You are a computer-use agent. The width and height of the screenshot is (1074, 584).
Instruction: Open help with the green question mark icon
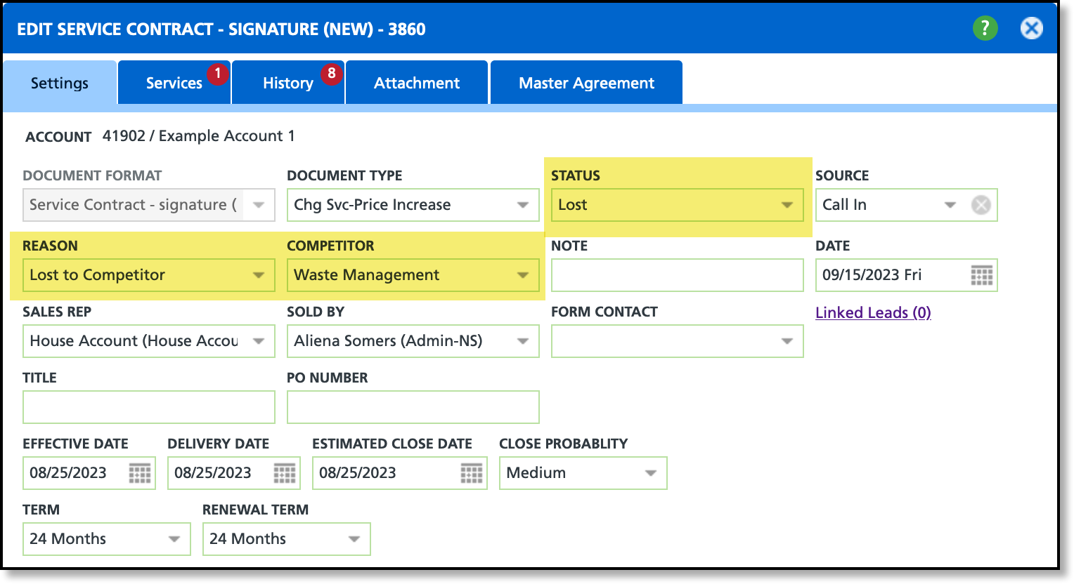coord(985,28)
